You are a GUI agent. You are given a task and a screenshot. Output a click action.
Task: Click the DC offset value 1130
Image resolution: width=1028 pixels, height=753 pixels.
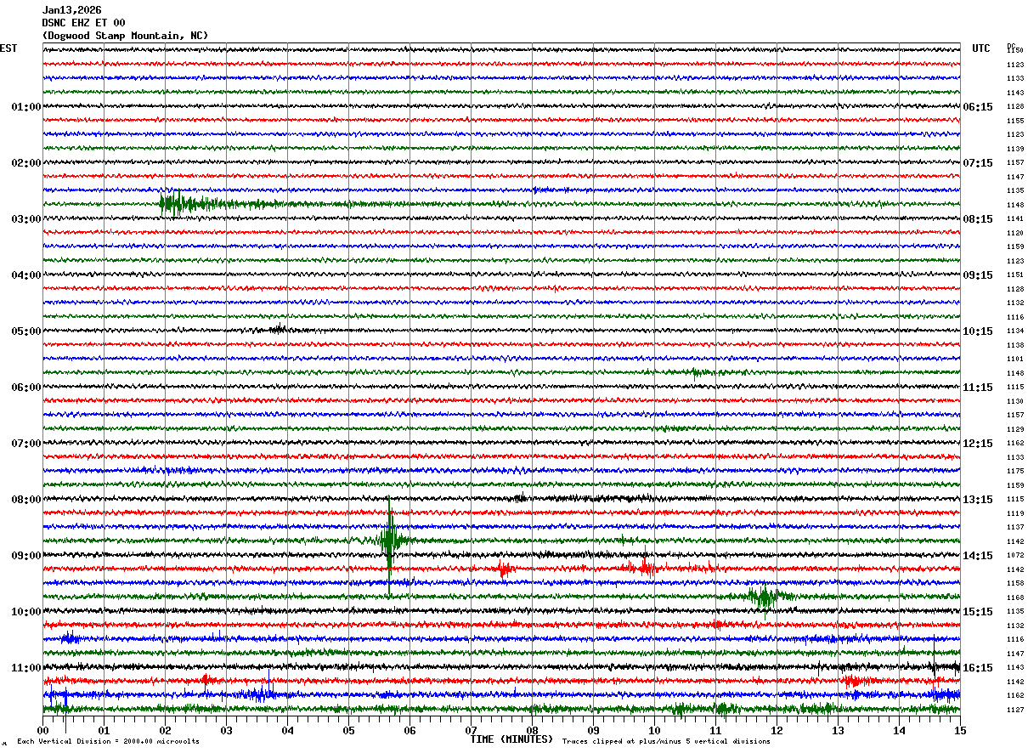[1014, 401]
